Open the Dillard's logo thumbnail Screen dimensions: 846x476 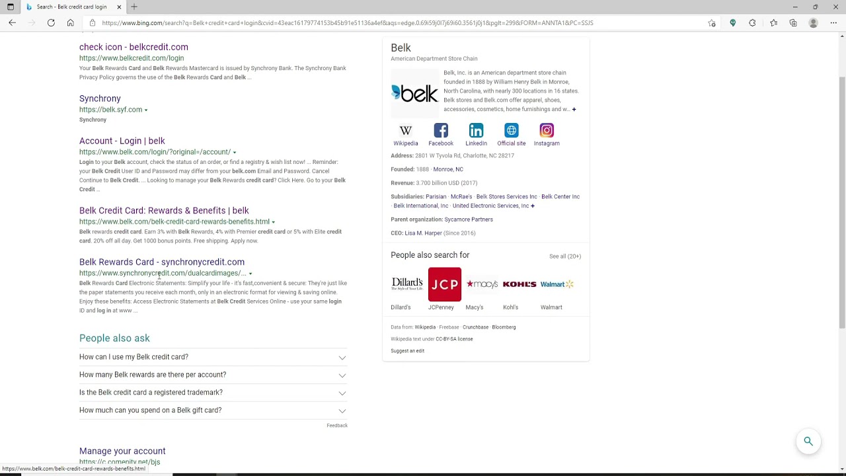click(x=407, y=284)
